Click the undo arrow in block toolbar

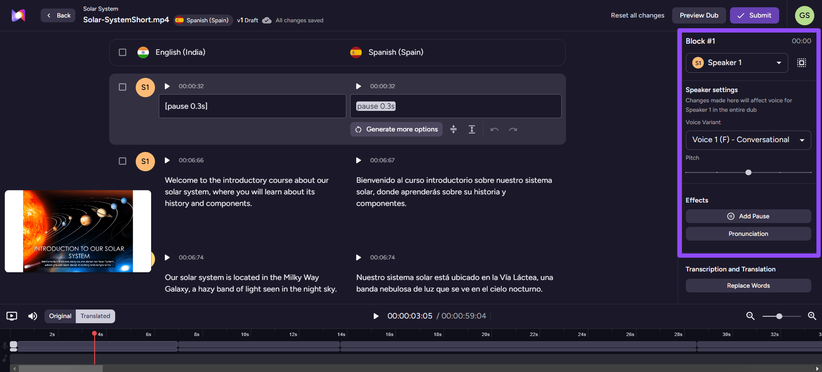click(x=494, y=129)
